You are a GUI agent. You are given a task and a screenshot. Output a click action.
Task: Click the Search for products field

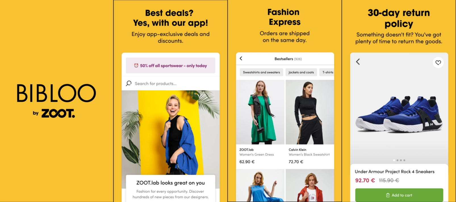[171, 84]
